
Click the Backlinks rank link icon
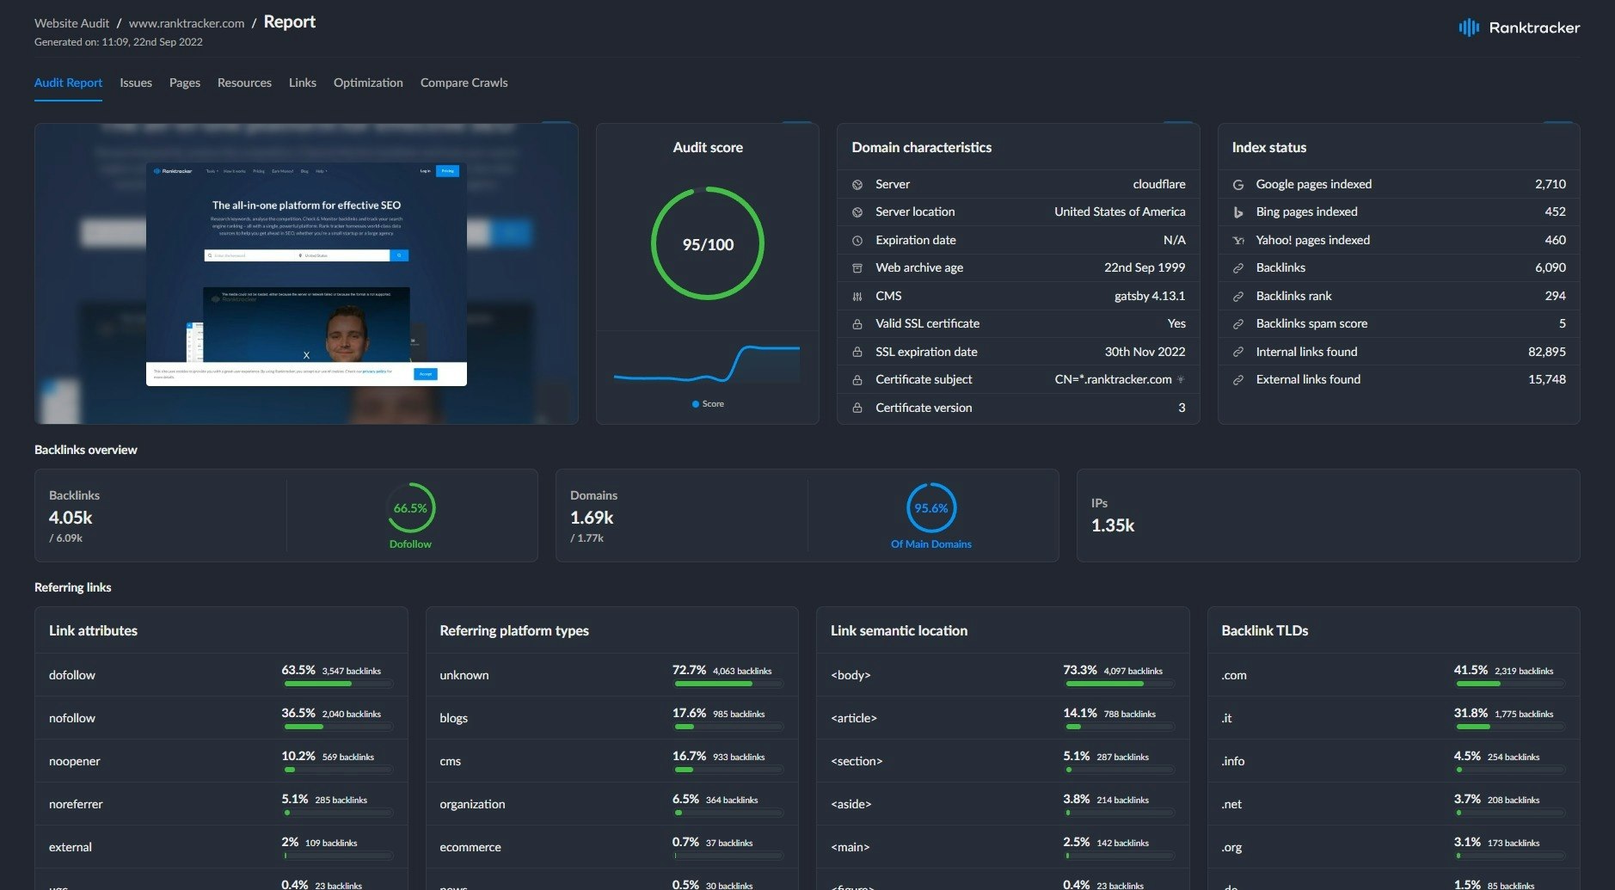(x=1238, y=297)
